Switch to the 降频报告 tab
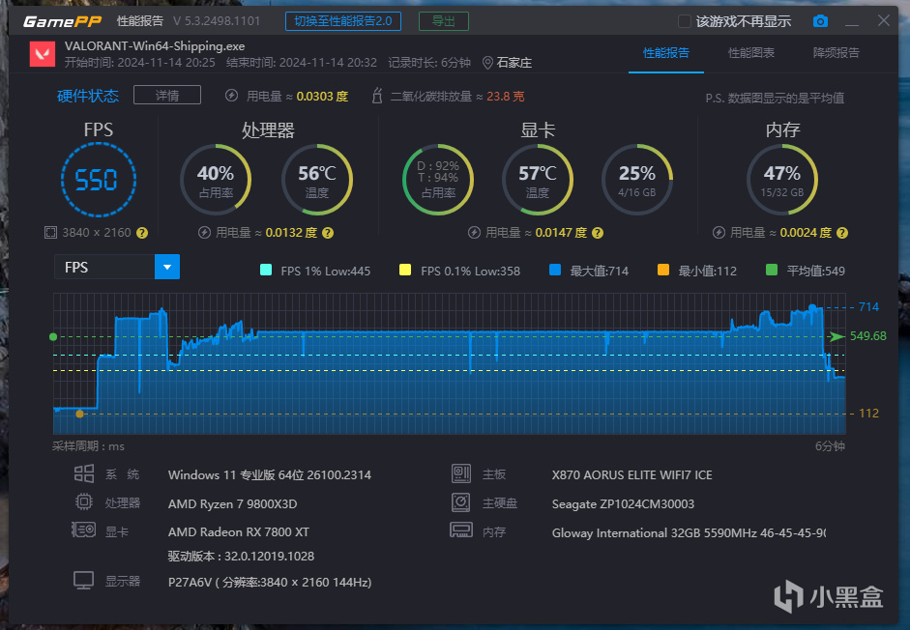Viewport: 910px width, 630px height. [x=836, y=53]
